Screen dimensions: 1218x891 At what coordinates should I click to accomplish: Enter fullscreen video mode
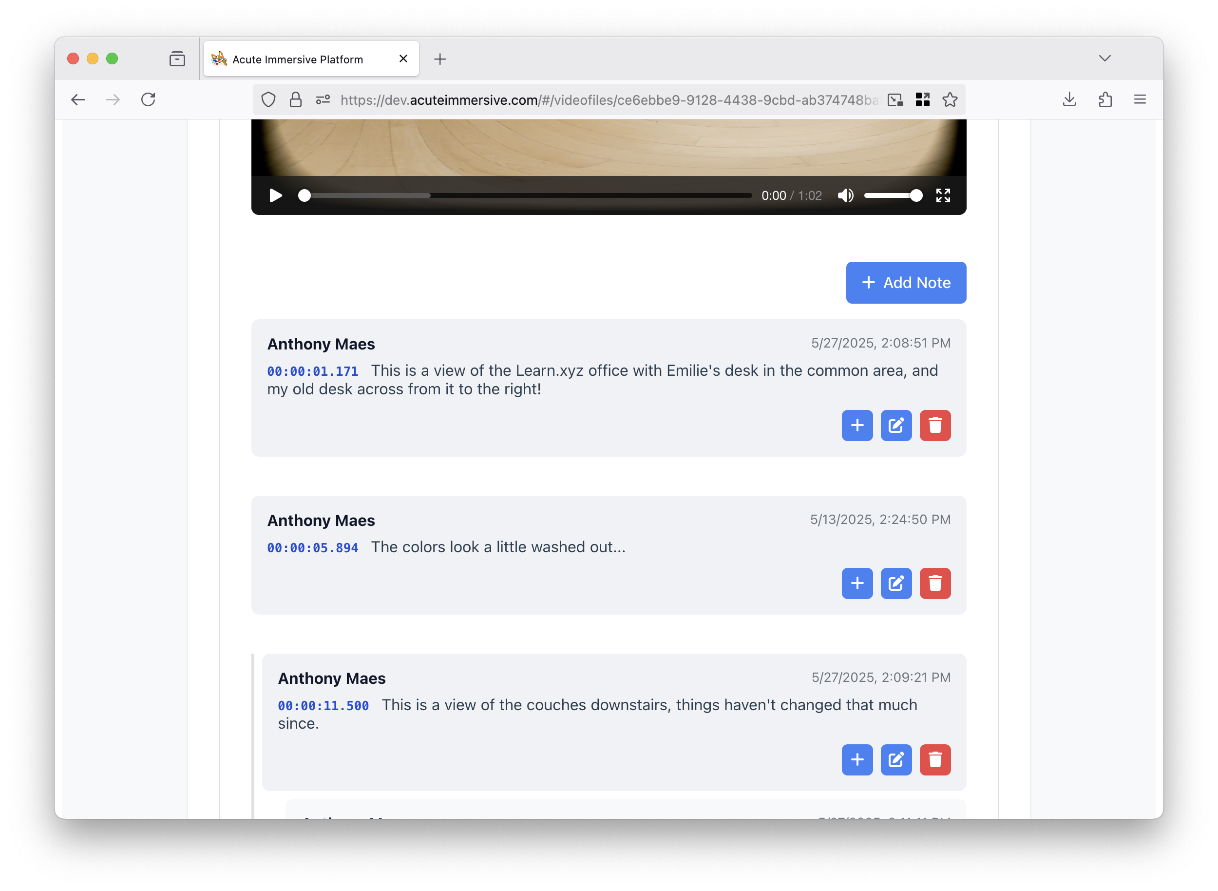[942, 195]
